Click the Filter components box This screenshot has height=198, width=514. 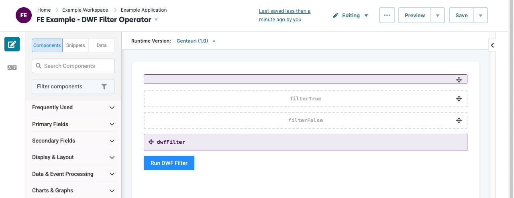pos(73,86)
